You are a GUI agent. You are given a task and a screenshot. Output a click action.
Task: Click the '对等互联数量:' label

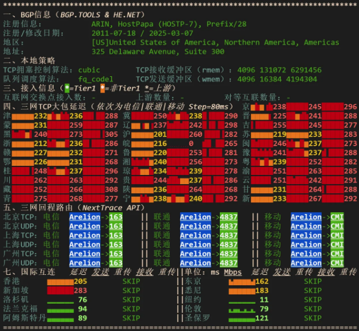click(x=252, y=98)
